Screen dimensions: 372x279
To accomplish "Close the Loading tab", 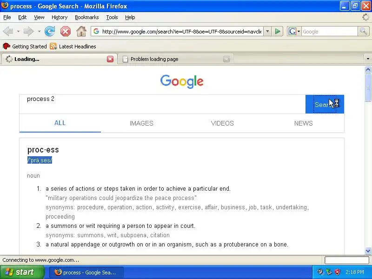I will coord(110,59).
